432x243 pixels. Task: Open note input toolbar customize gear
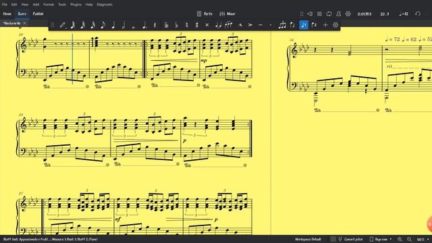coord(335,25)
